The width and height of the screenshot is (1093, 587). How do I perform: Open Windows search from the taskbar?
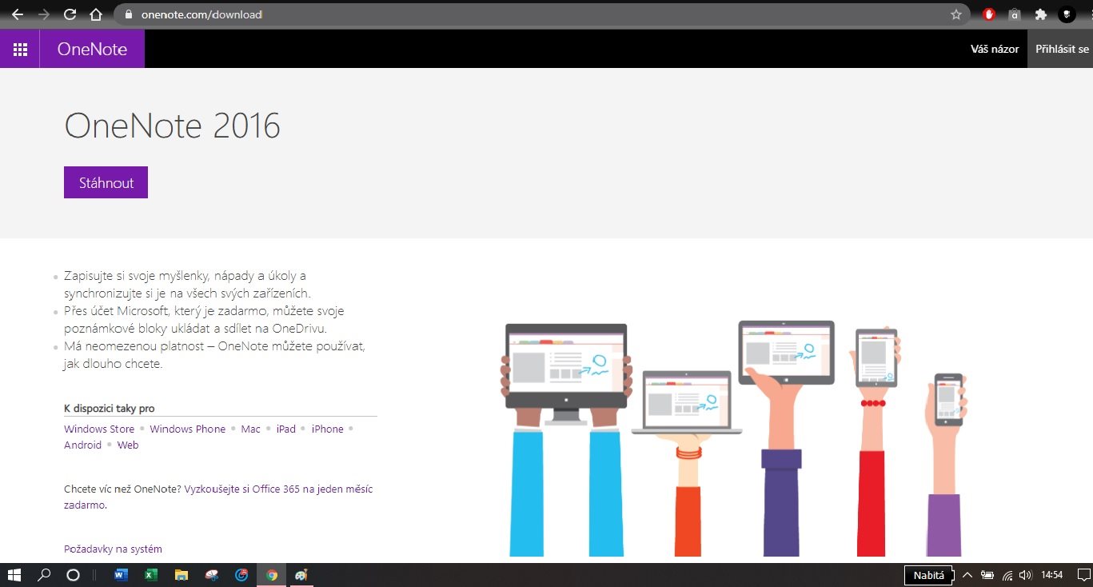tap(44, 575)
